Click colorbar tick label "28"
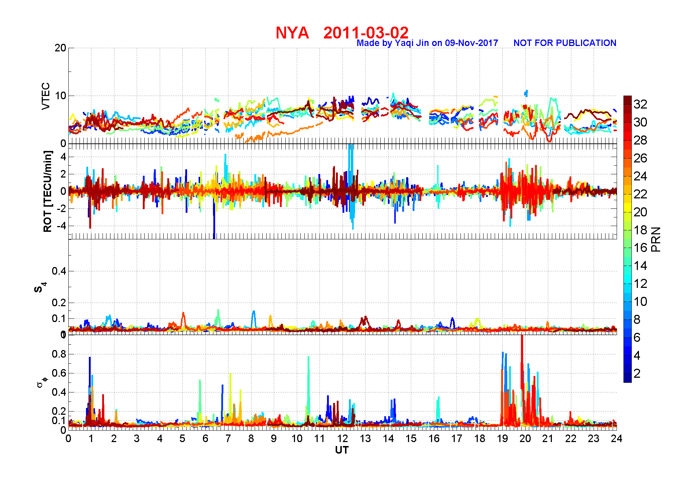Screen dimensions: 685x478 [640, 140]
